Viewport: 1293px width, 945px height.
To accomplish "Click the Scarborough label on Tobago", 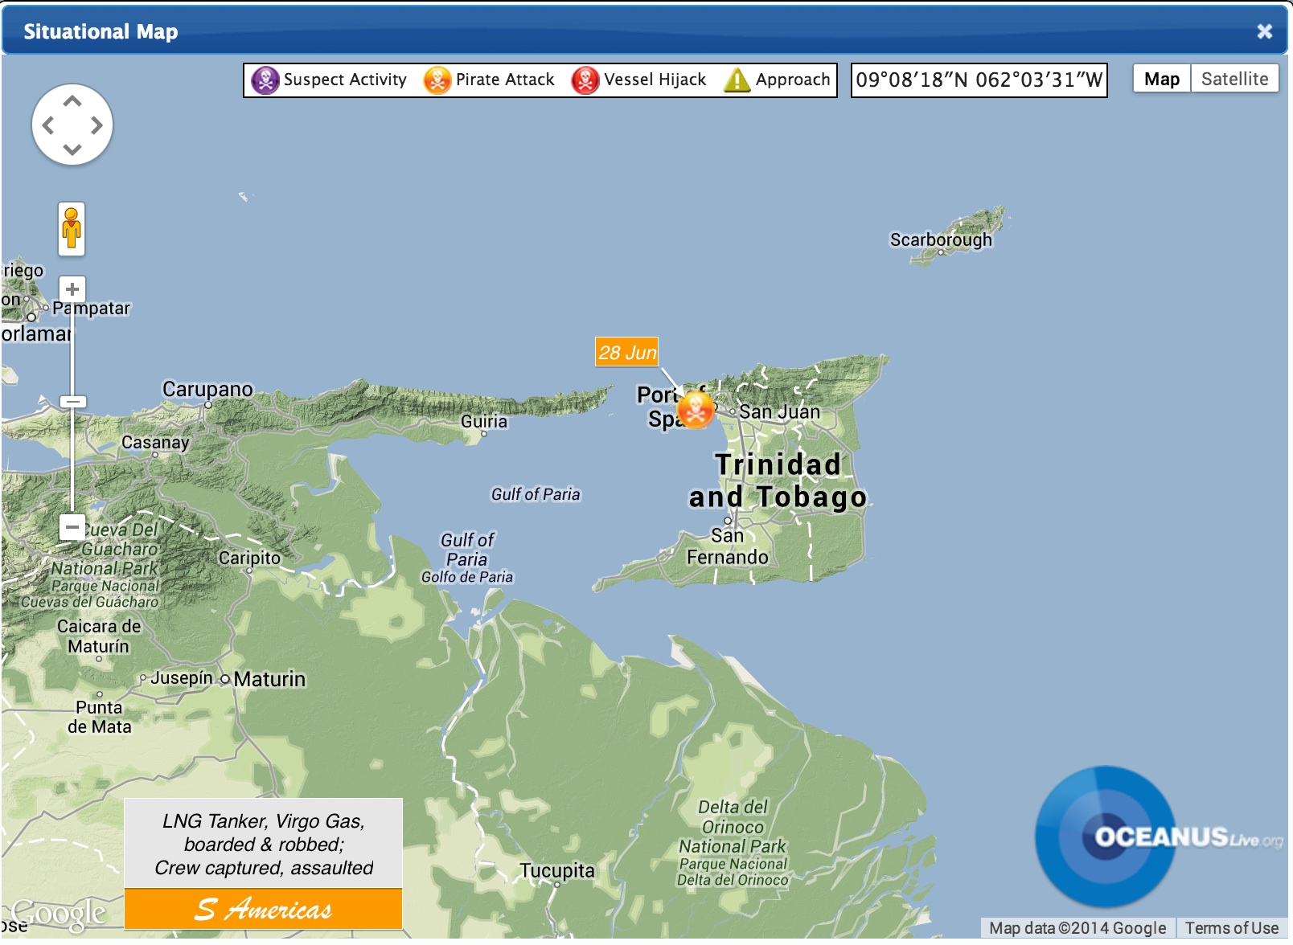I will [x=941, y=239].
